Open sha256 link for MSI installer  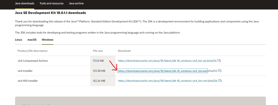[213, 81]
